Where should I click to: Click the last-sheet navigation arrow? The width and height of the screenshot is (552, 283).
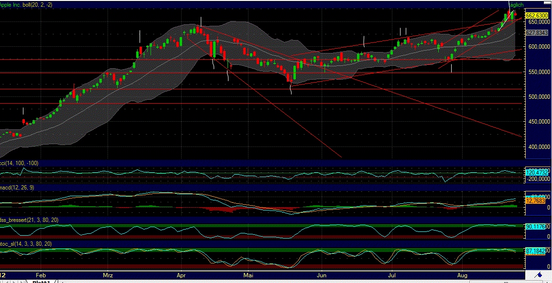(x=21, y=281)
